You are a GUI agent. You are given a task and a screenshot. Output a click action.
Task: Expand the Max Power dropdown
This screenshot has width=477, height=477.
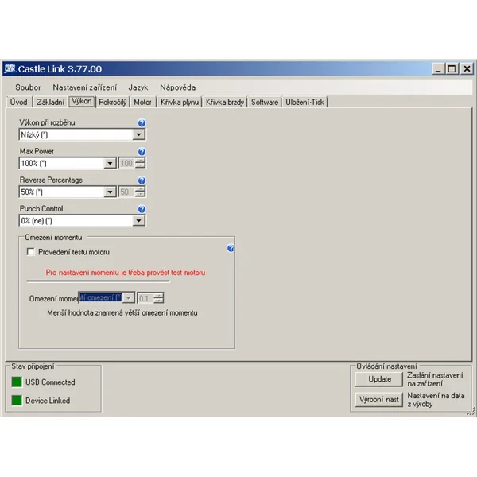click(111, 164)
